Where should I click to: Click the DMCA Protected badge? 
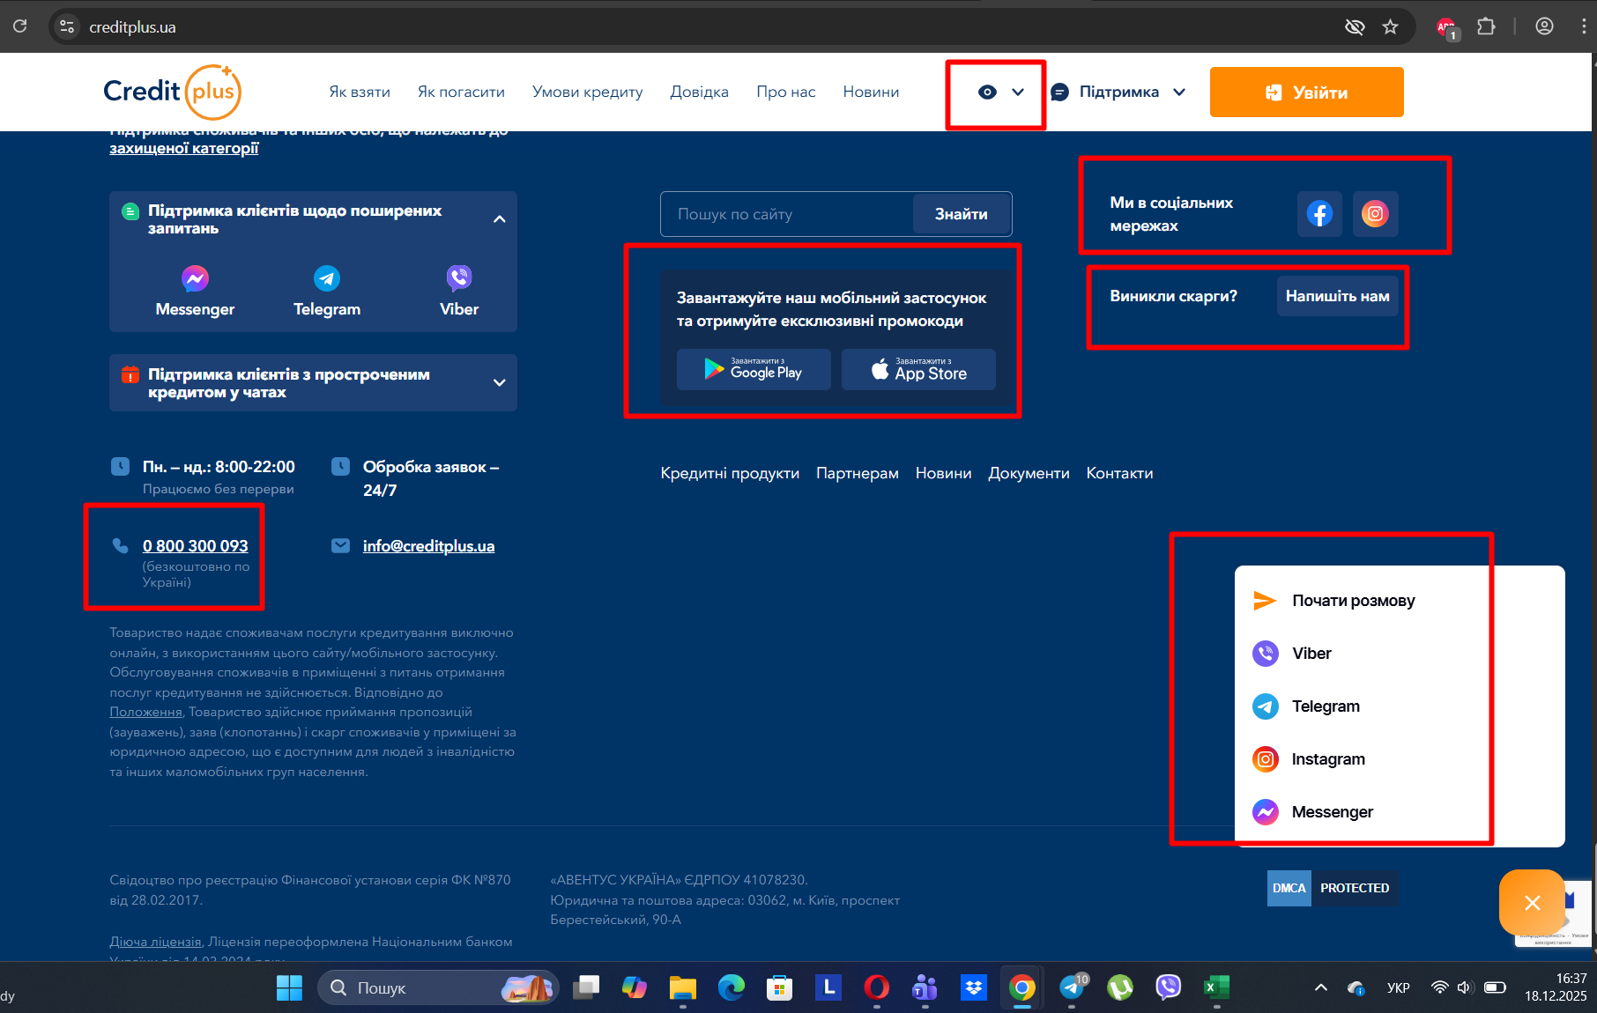[x=1333, y=888]
